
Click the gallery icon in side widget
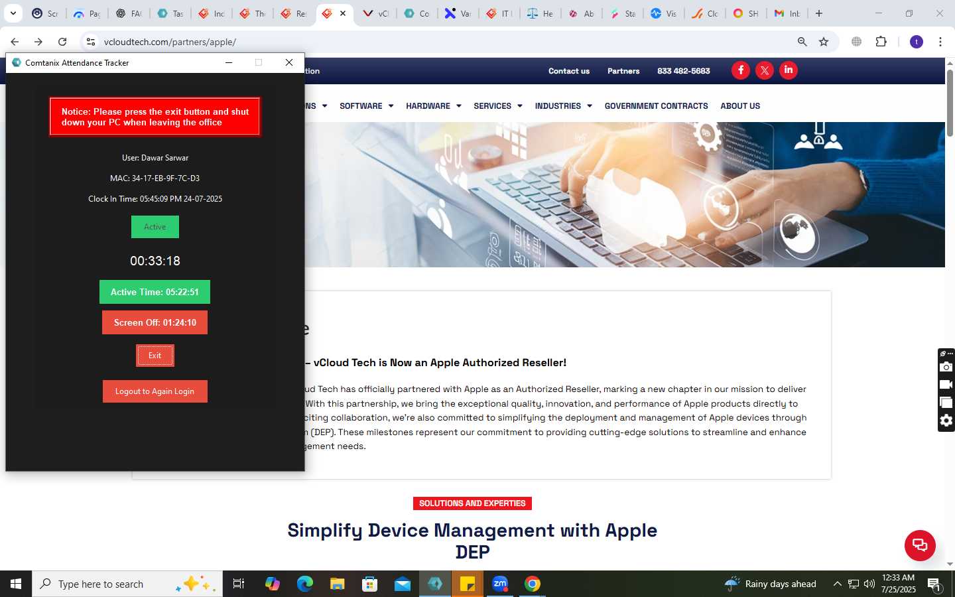click(x=946, y=403)
